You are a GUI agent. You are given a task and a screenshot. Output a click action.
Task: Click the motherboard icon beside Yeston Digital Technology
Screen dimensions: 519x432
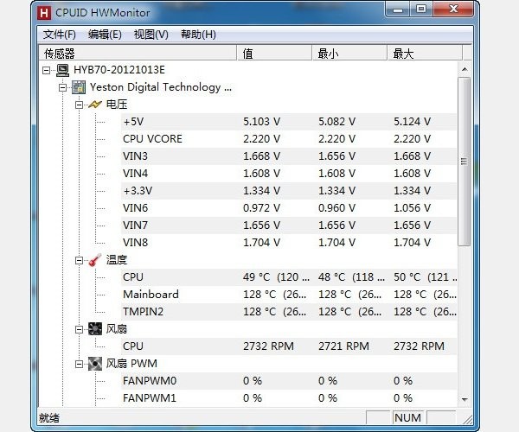79,87
